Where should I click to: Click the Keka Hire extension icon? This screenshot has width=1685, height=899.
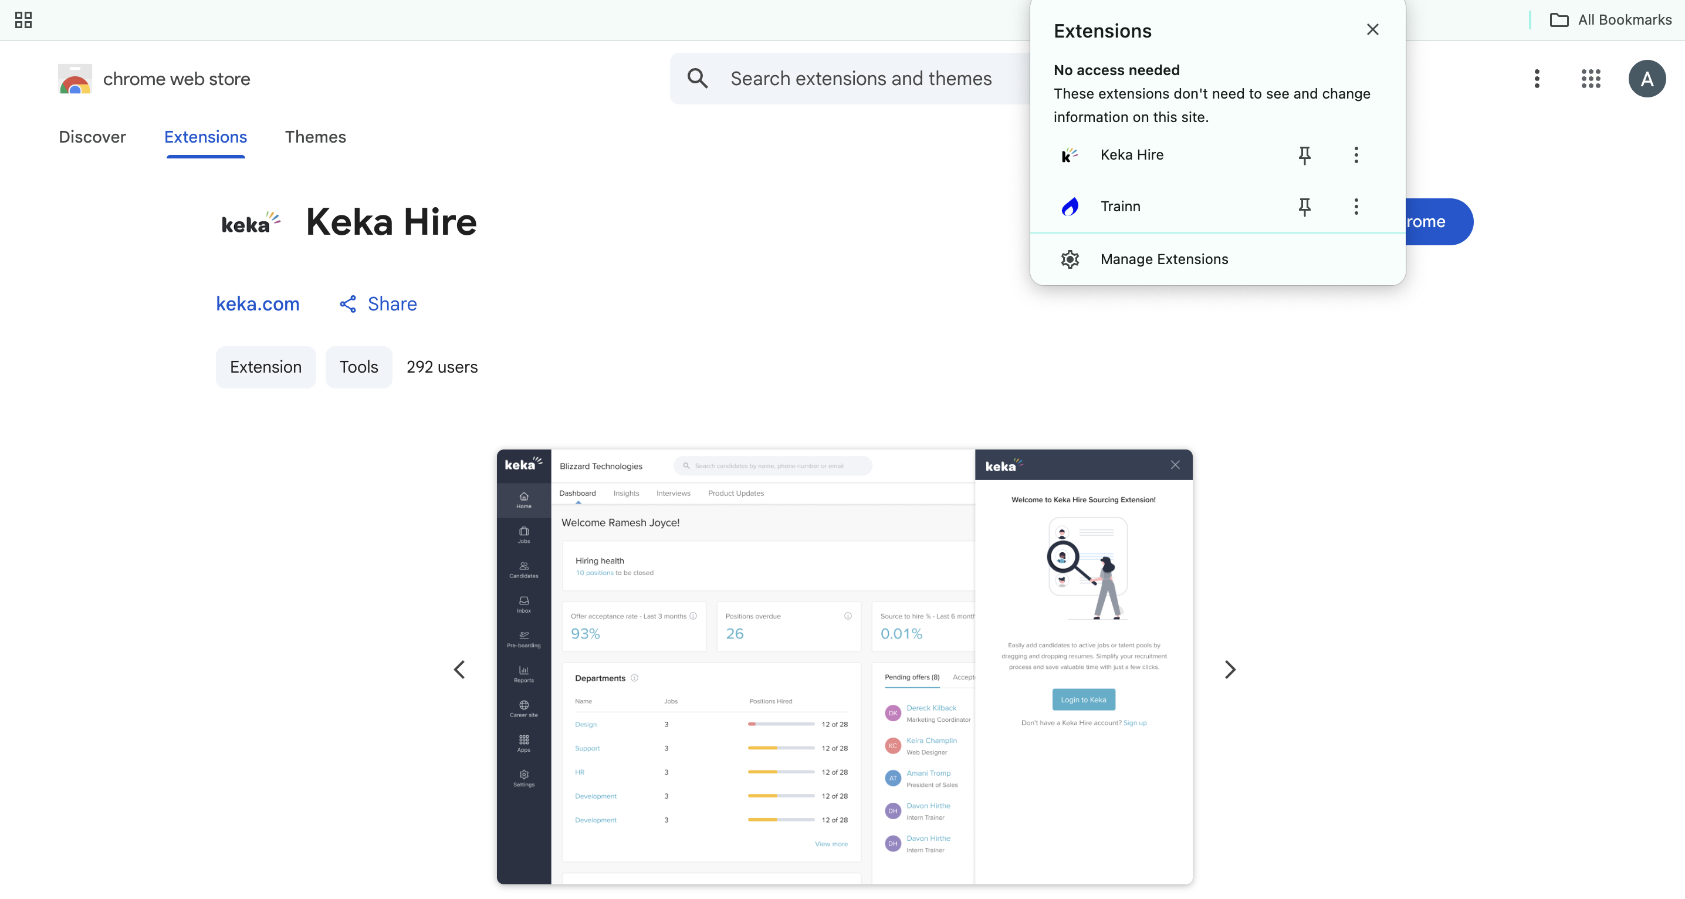click(x=1070, y=155)
